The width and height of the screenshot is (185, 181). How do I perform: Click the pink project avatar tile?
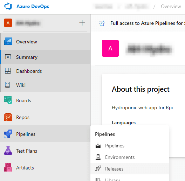point(110,48)
